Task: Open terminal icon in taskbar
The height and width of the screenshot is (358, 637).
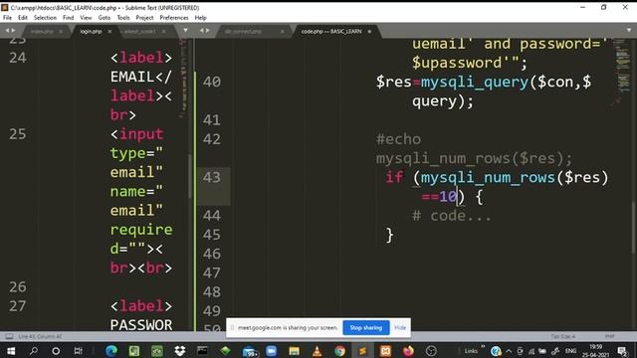Action: (x=202, y=351)
